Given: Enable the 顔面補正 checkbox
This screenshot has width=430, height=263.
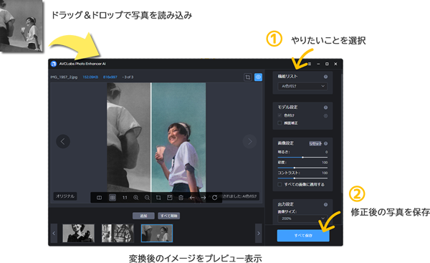Looking at the screenshot, I should [279, 123].
